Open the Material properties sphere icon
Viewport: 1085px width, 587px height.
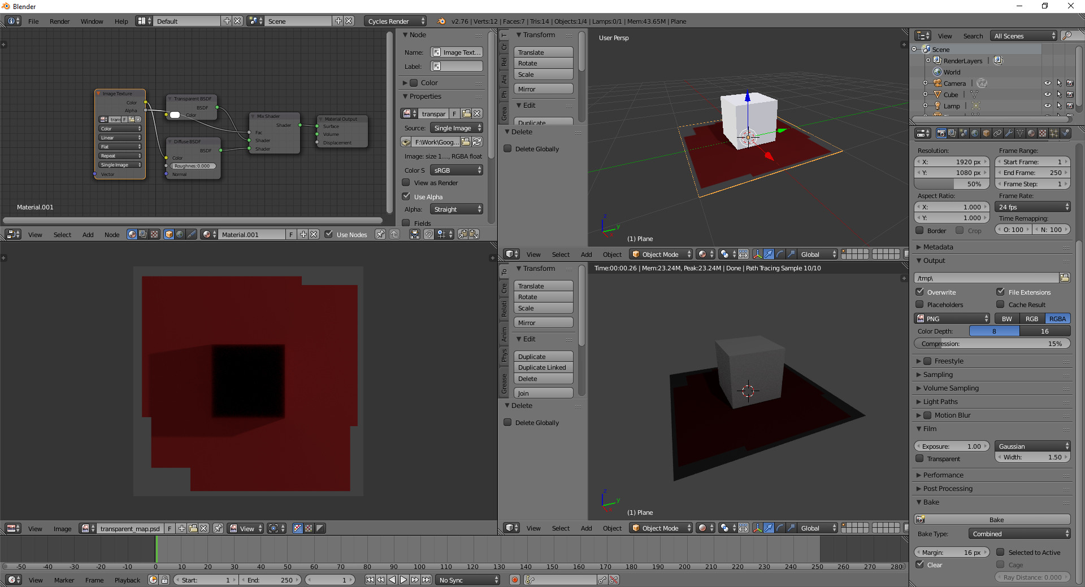(1031, 133)
